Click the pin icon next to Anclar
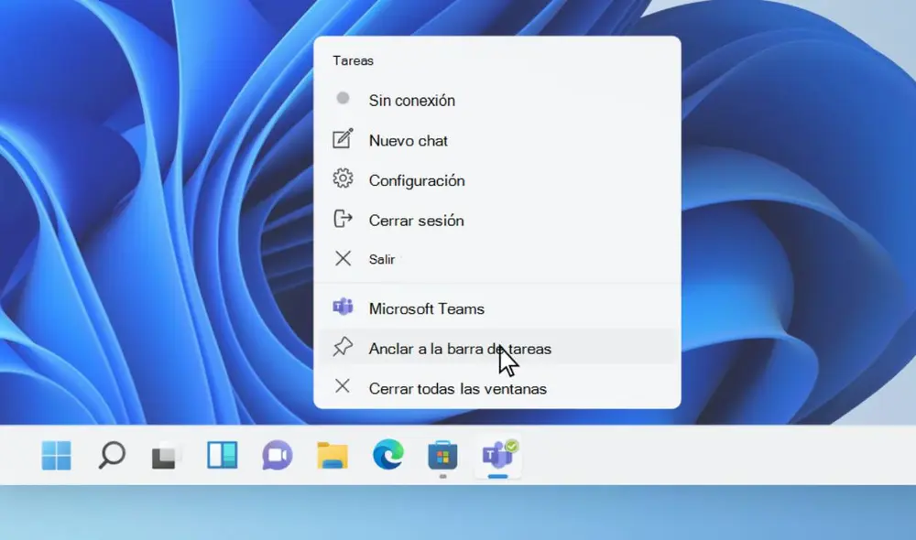The image size is (916, 540). coord(343,347)
